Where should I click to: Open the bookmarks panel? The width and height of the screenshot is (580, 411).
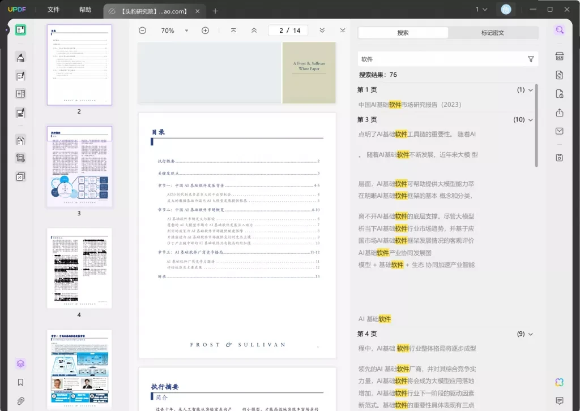tap(20, 382)
